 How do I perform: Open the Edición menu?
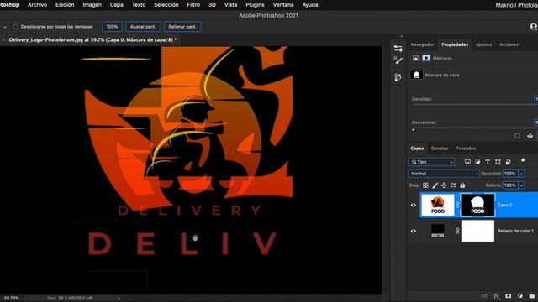coord(65,5)
